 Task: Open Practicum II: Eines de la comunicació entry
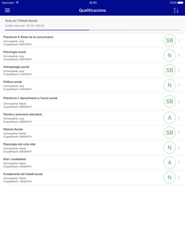click(92, 41)
